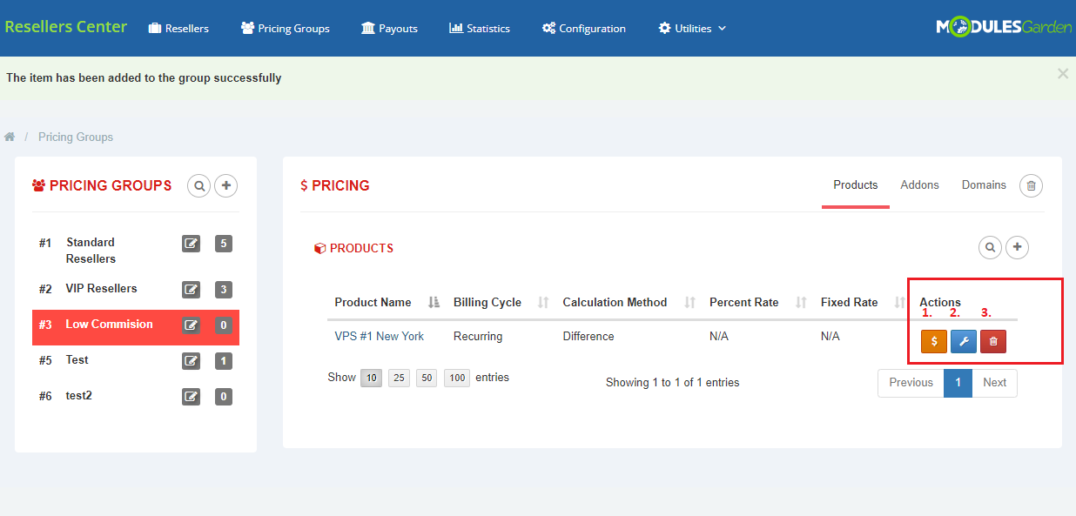Open the Utilities dropdown menu

tap(692, 29)
